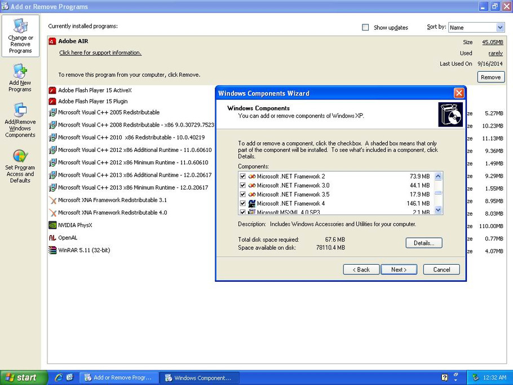
Task: Select Microsoft .NET Framework 3.5 row text
Action: tap(293, 195)
